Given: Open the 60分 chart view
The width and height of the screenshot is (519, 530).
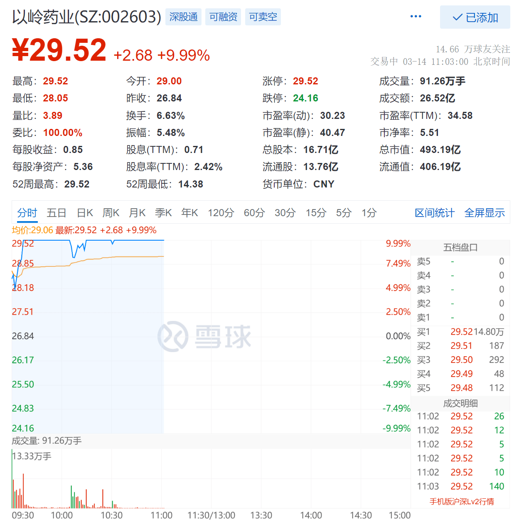Looking at the screenshot, I should coord(254,212).
